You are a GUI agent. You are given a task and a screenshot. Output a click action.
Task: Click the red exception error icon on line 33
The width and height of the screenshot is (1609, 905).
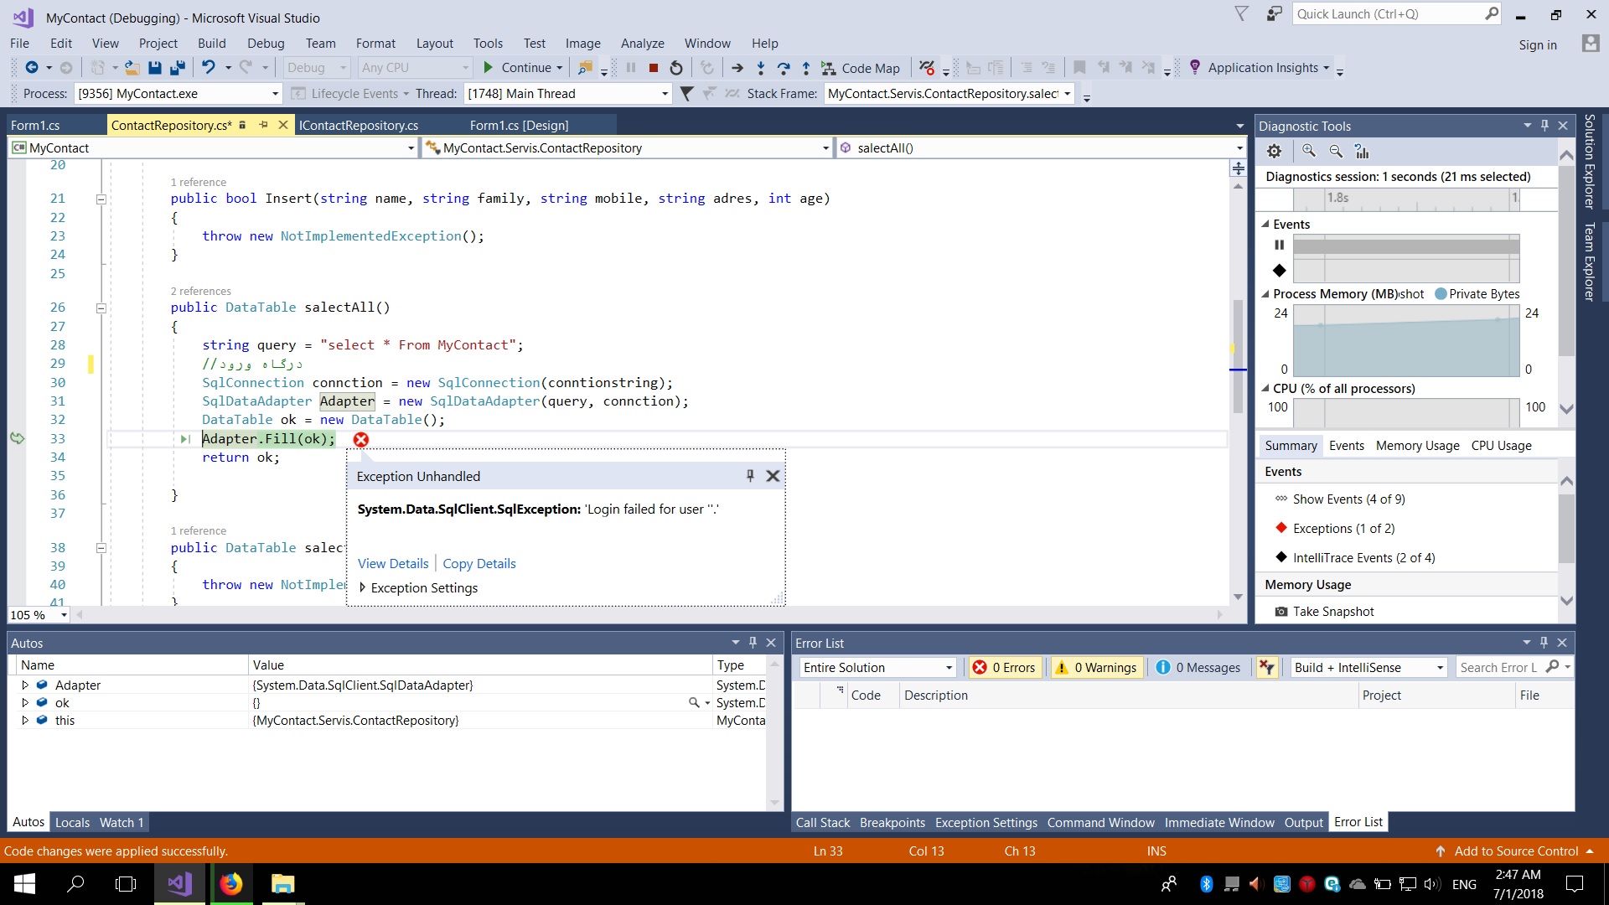pos(361,440)
